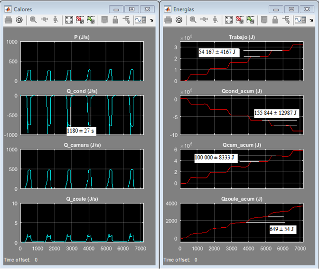The width and height of the screenshot is (319, 270).
Task: Select Zoom Y-axis tool in Calores window
Action: (x=56, y=20)
